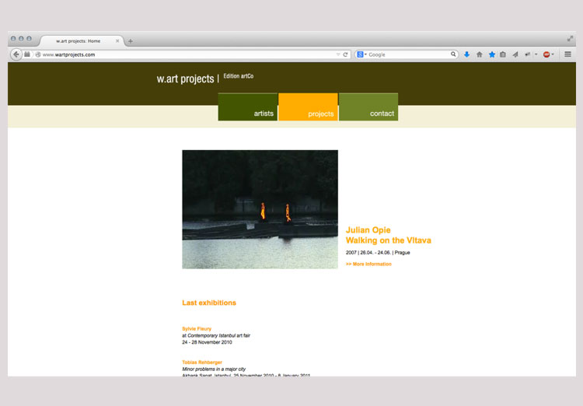Click the arrow toolbar icon left of AdBlock
Image resolution: width=583 pixels, height=406 pixels.
coord(527,54)
